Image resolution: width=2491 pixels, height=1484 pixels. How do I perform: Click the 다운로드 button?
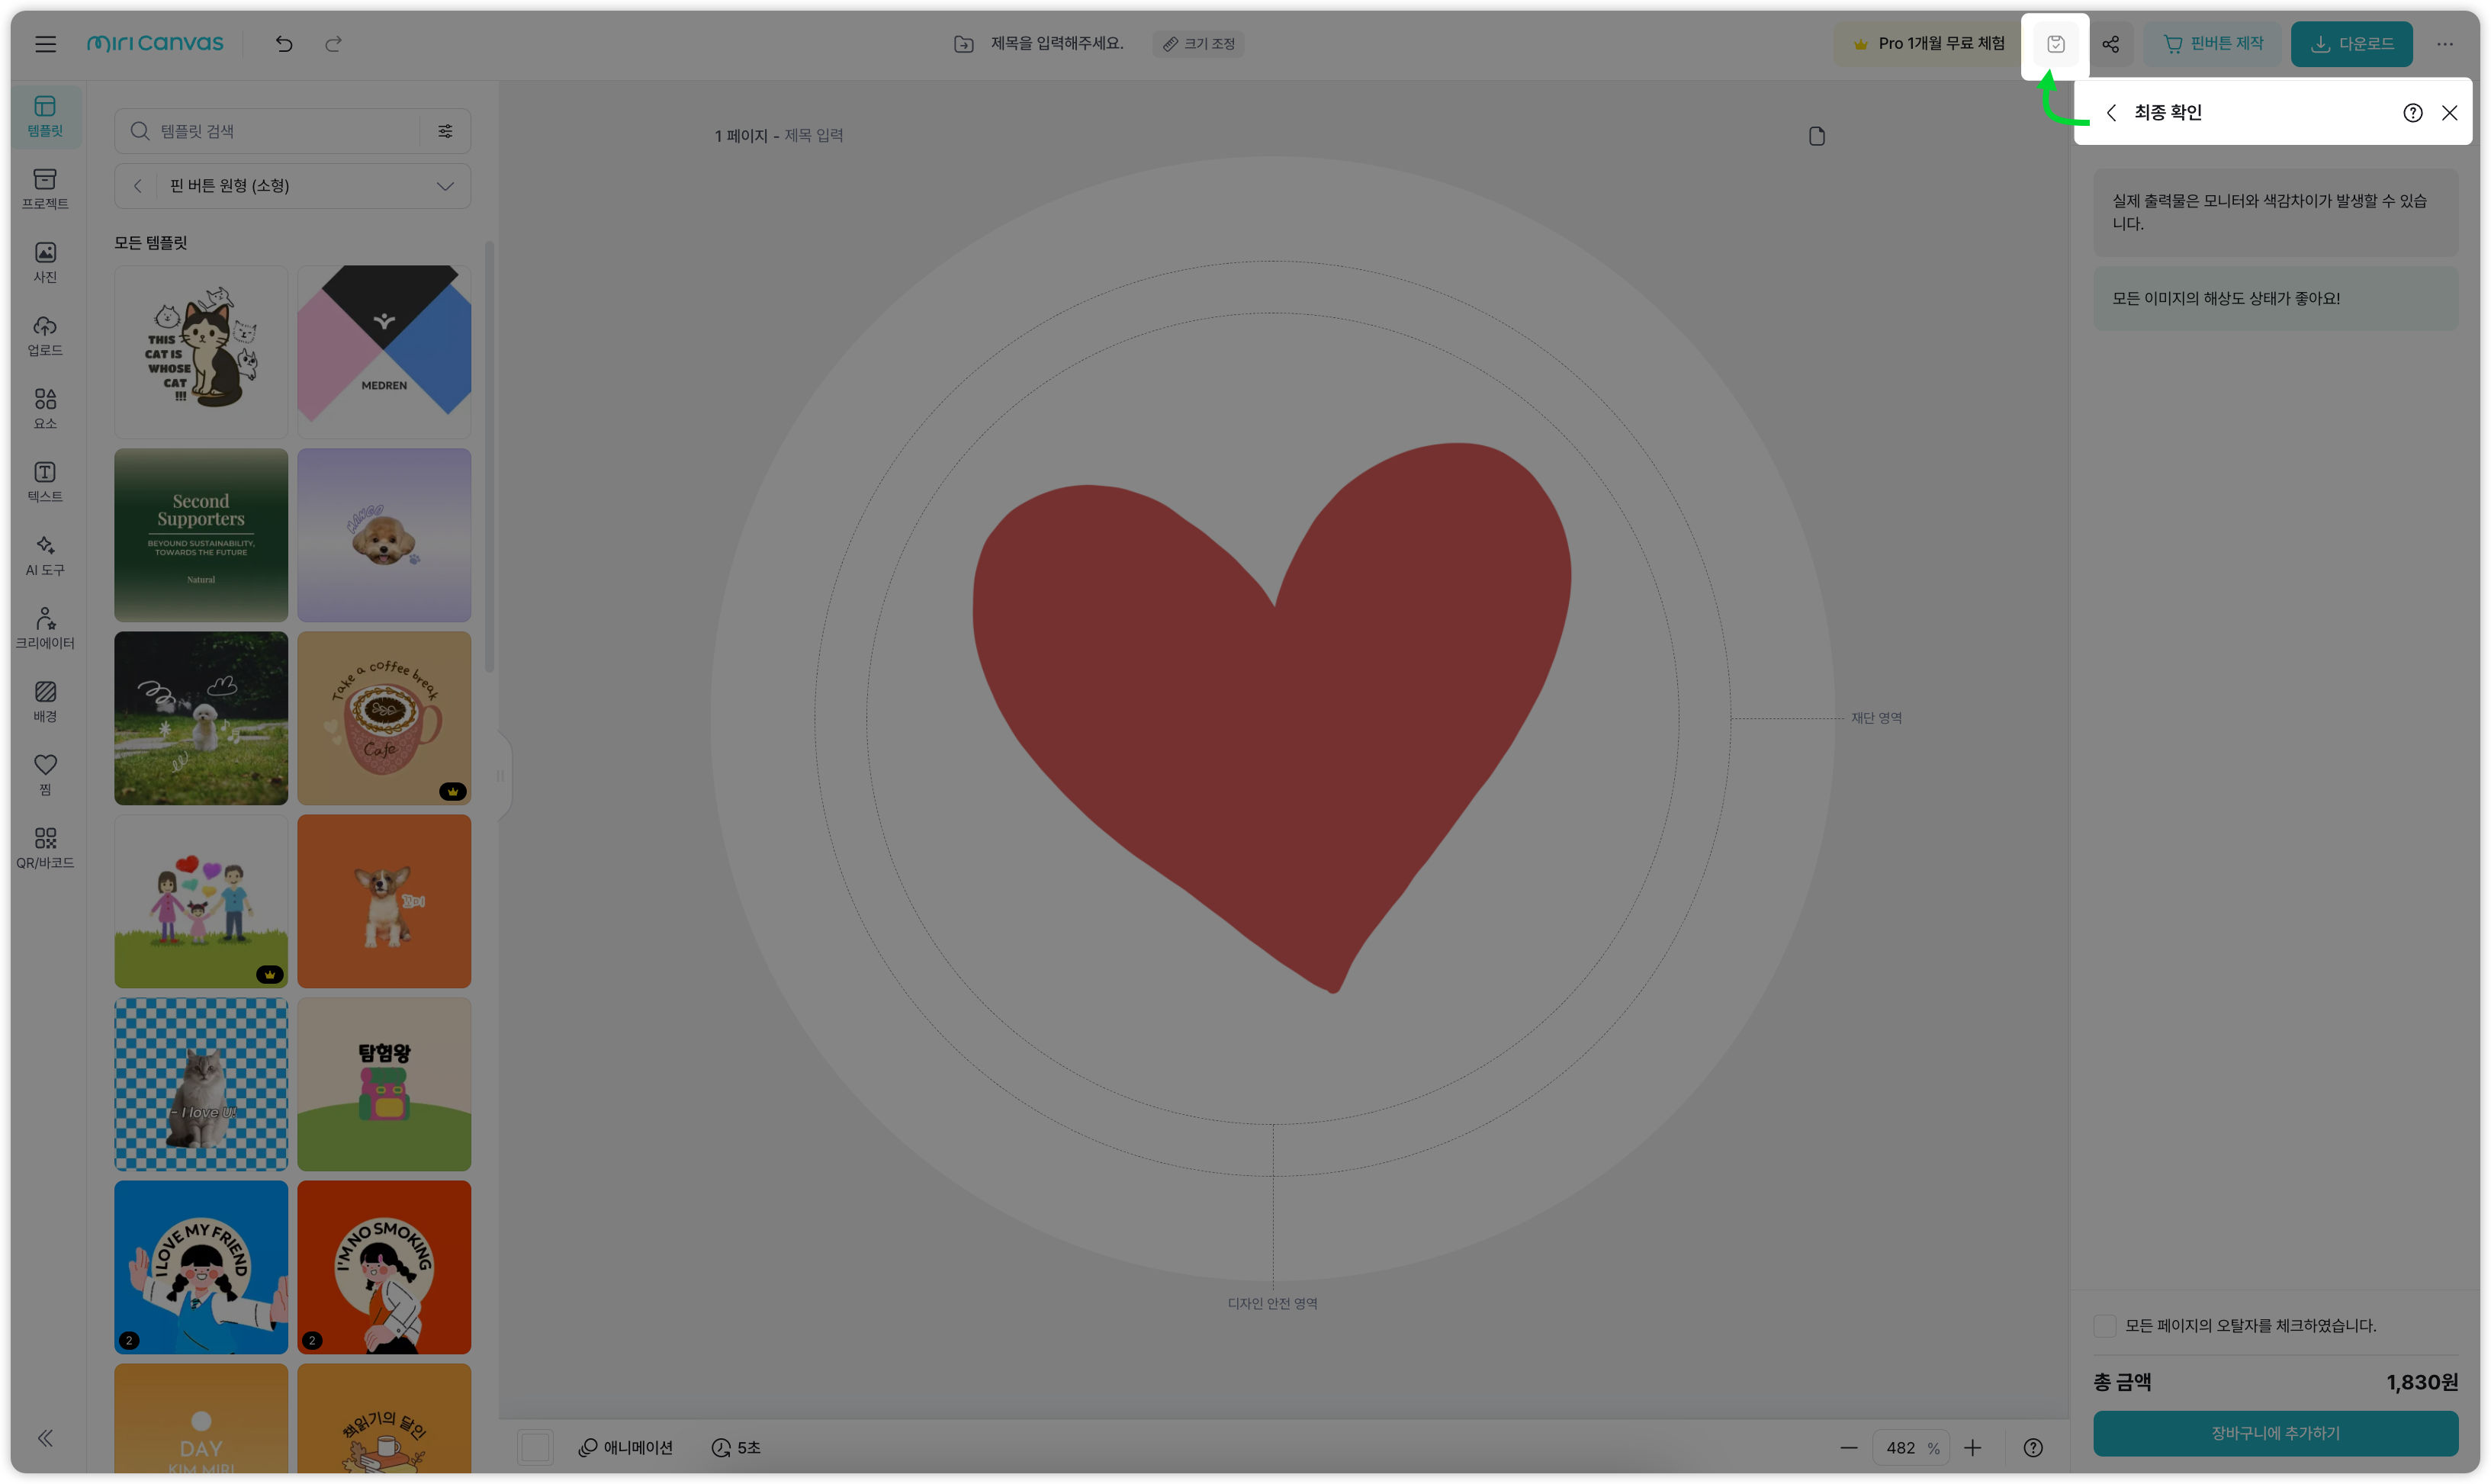tap(2351, 43)
